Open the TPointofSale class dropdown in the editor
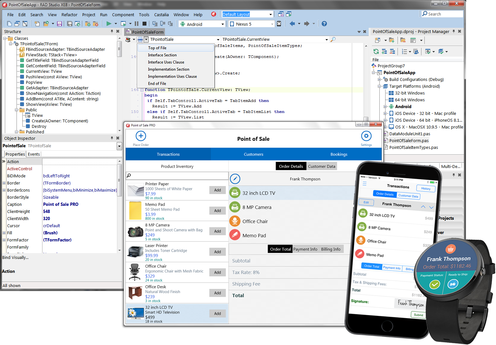This screenshot has height=345, width=496. pyautogui.click(x=218, y=39)
